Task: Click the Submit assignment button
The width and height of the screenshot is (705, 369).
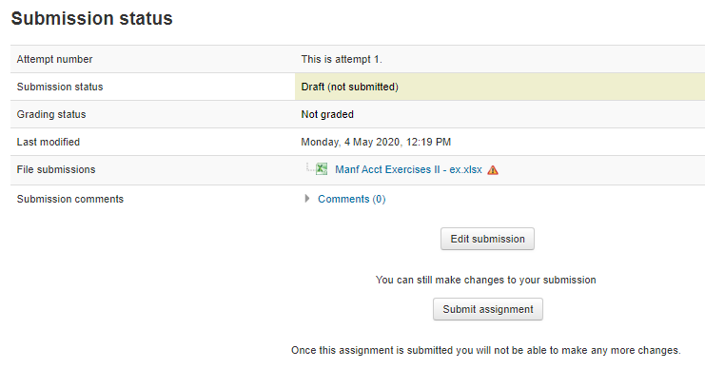Action: click(488, 309)
